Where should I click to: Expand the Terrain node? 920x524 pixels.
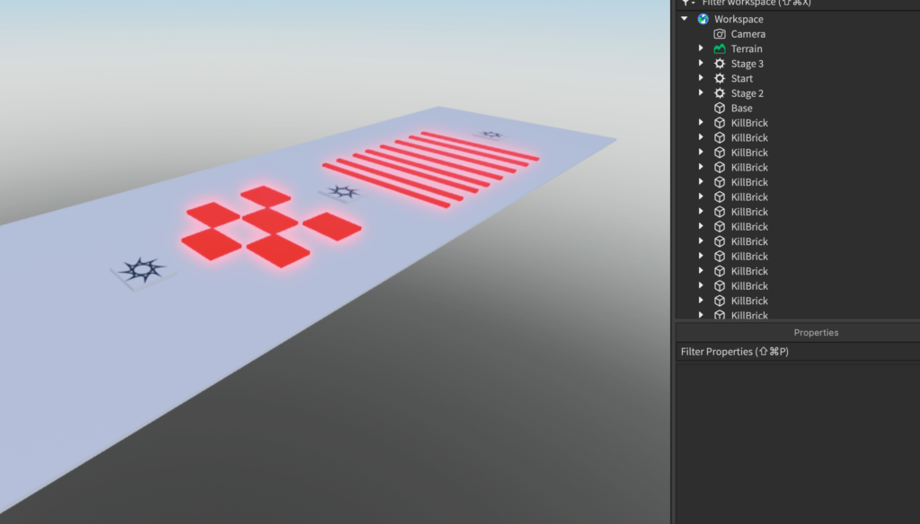point(701,48)
